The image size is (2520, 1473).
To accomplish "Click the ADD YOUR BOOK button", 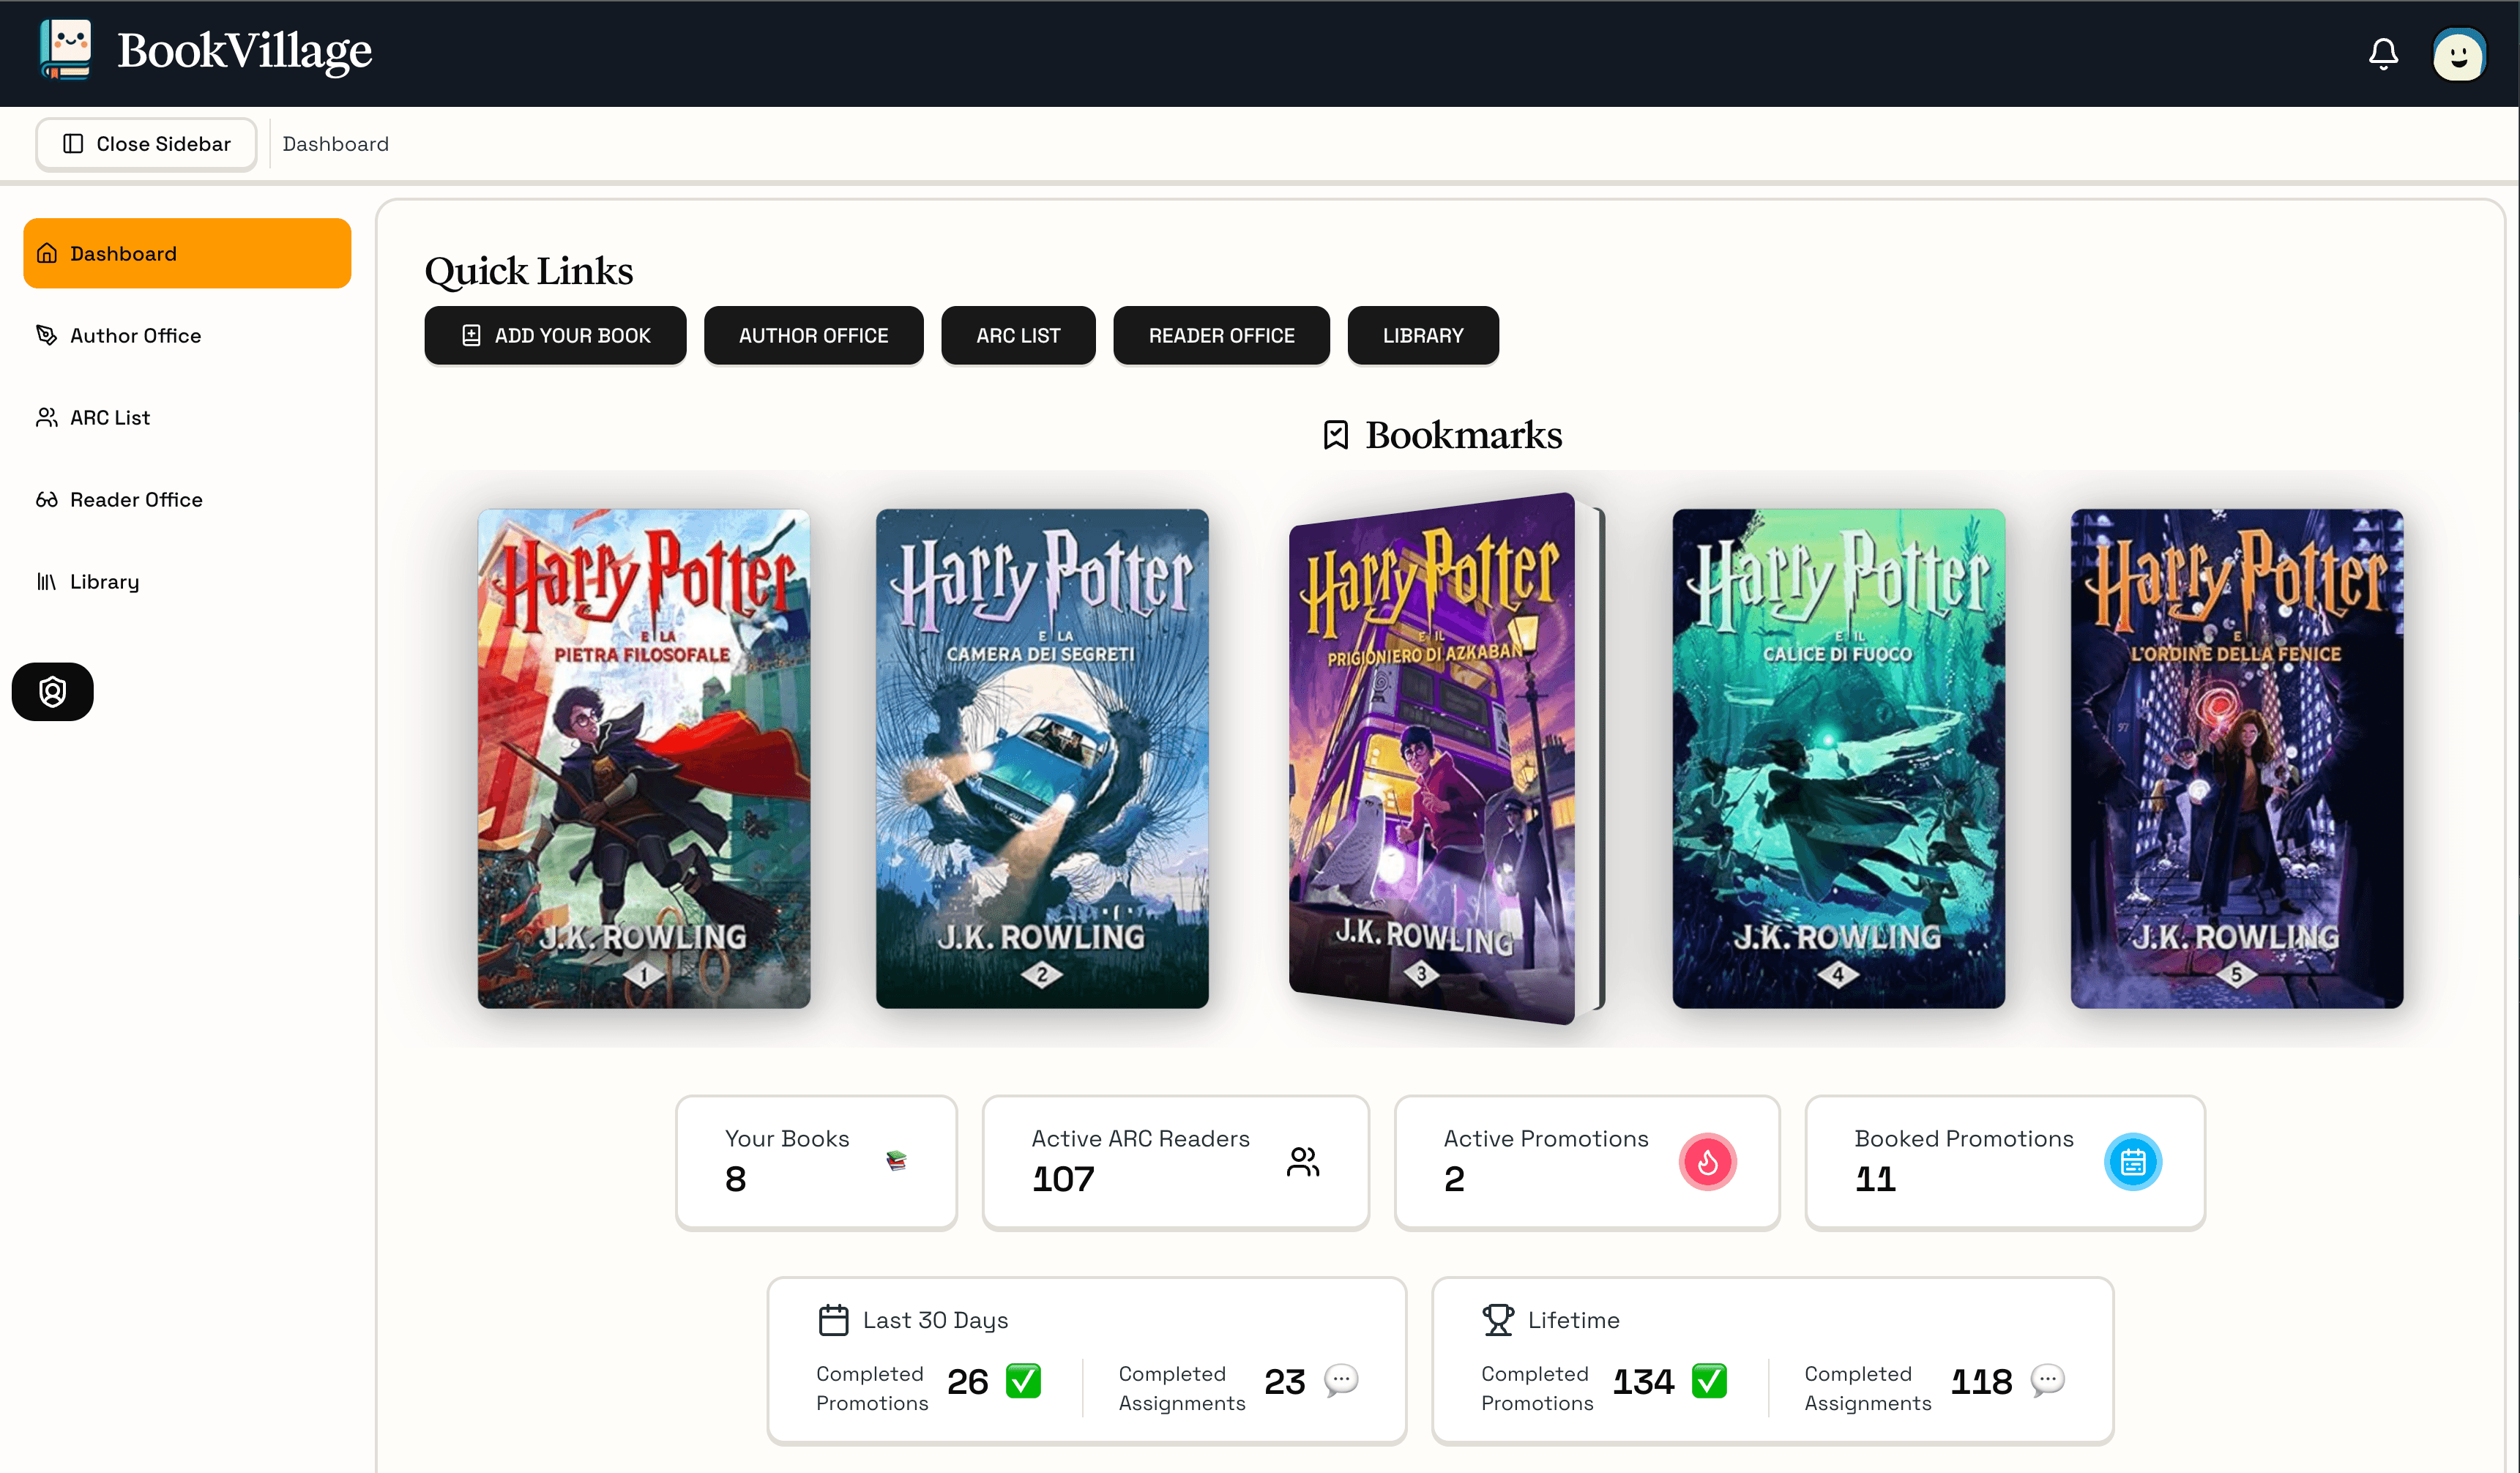I will pos(555,336).
